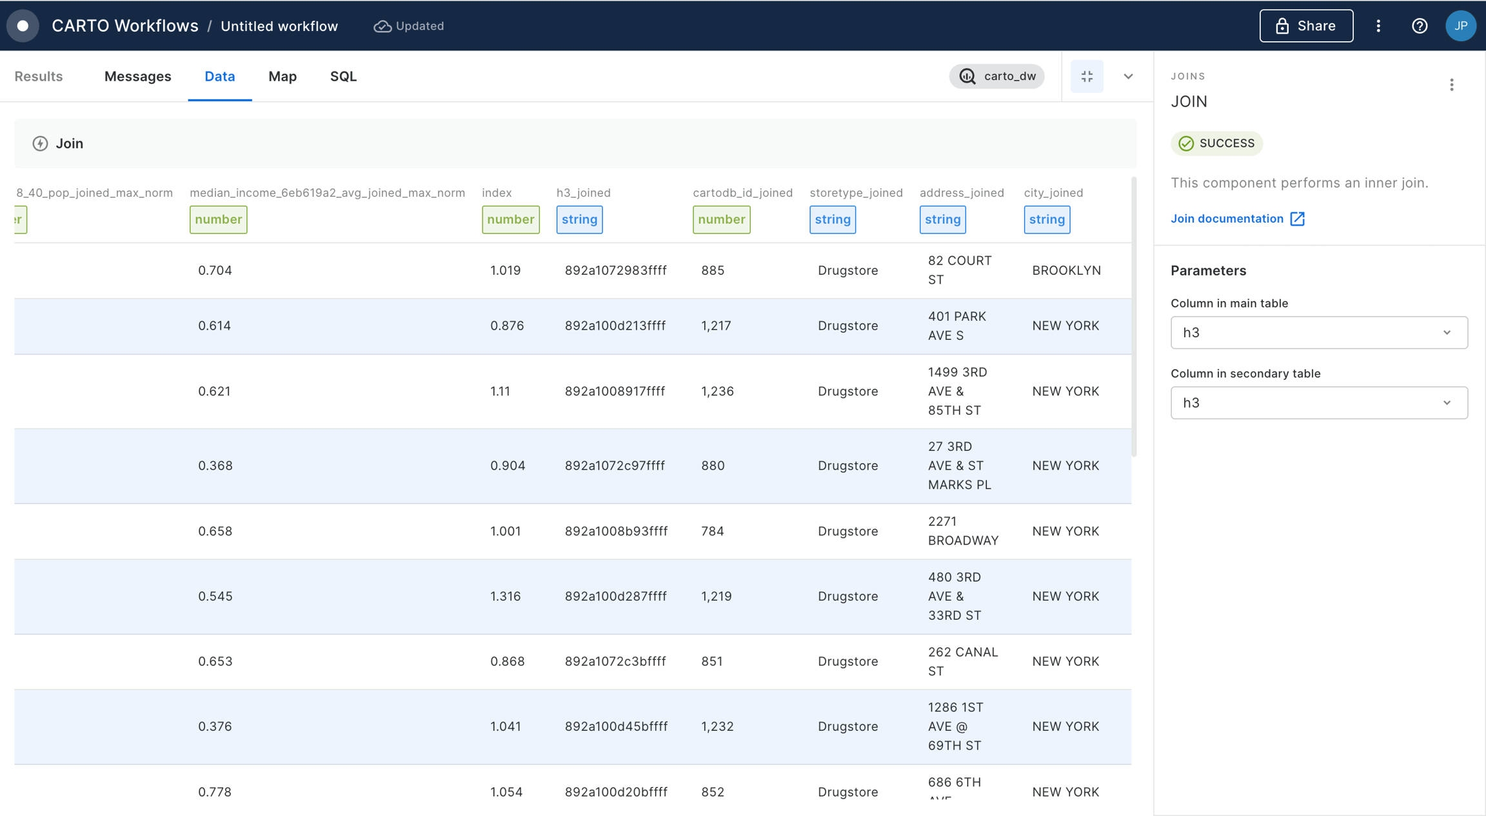Viewport: 1486px width, 816px height.
Task: Open Column in main table dropdown
Action: pyautogui.click(x=1319, y=332)
